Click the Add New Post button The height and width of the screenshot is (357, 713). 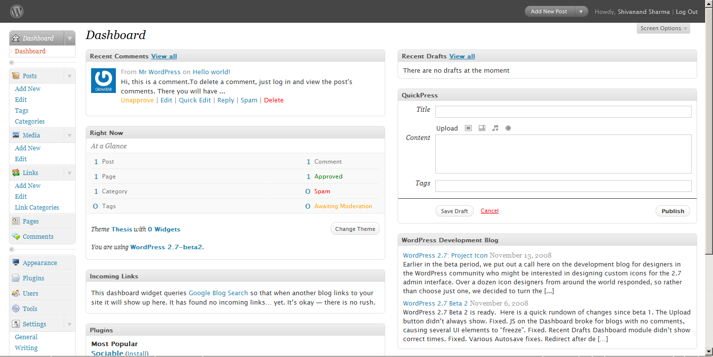coord(549,11)
